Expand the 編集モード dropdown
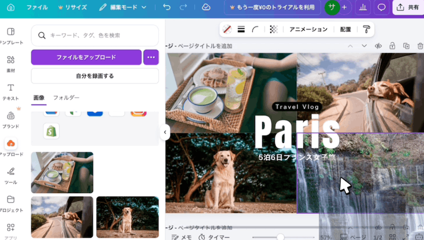Screen dimensions: 424x240 pyautogui.click(x=123, y=7)
